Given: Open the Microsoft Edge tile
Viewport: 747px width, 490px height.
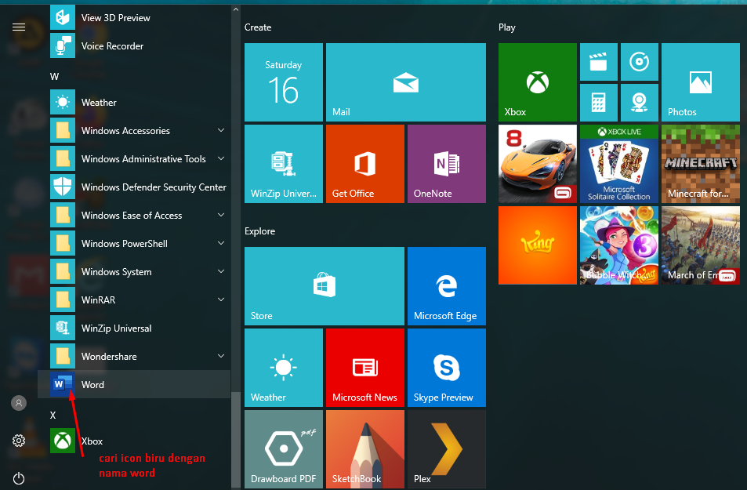Looking at the screenshot, I should point(446,286).
